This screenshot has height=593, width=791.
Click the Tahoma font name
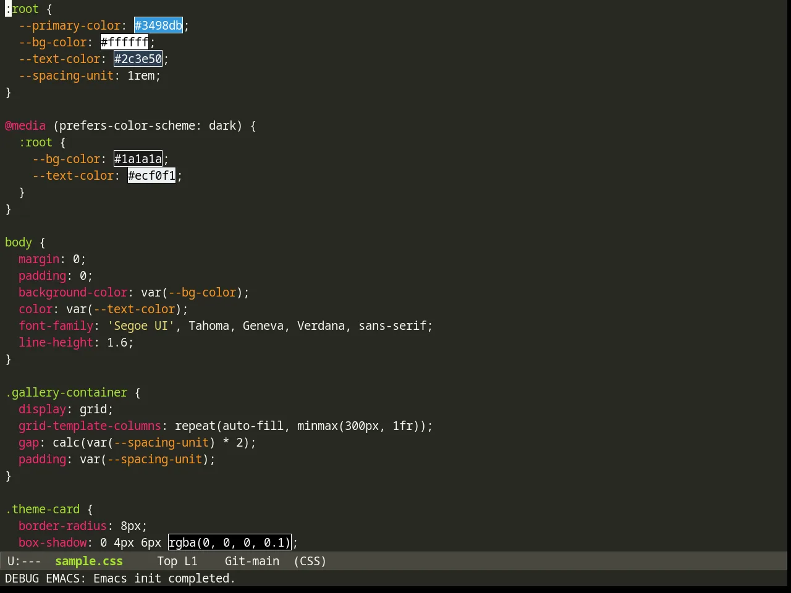[209, 326]
